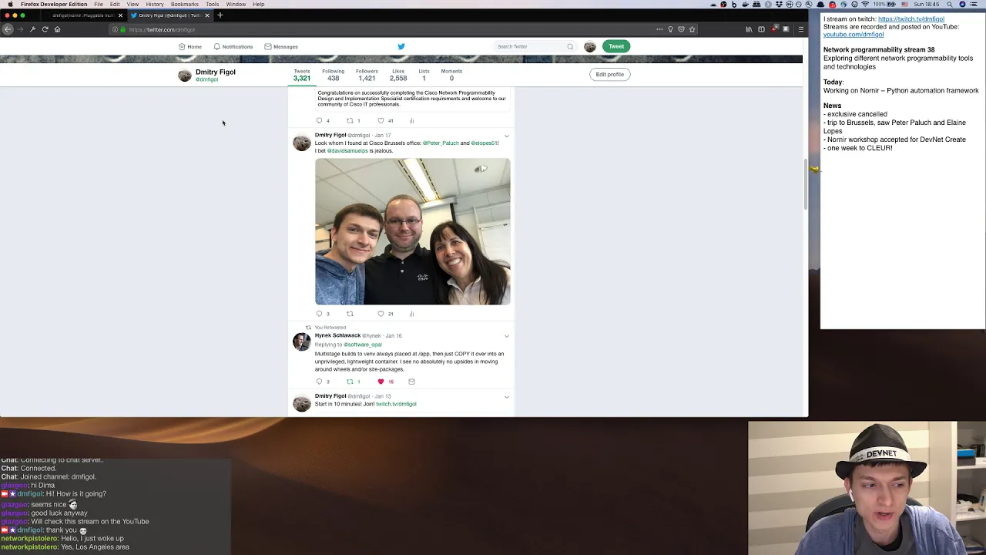Viewport: 986px width, 555px height.
Task: Open the History menu
Action: click(x=154, y=4)
